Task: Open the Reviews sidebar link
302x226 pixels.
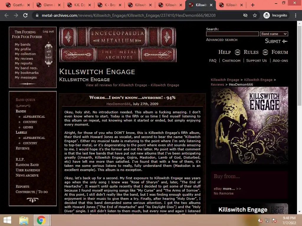Action: click(22, 148)
